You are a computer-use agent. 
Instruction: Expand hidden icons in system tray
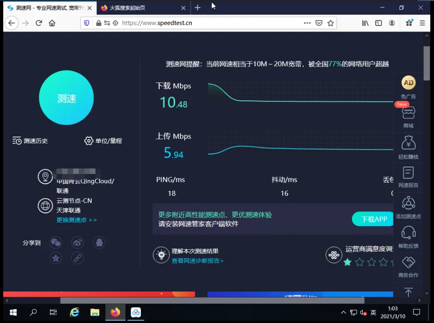[x=343, y=312]
